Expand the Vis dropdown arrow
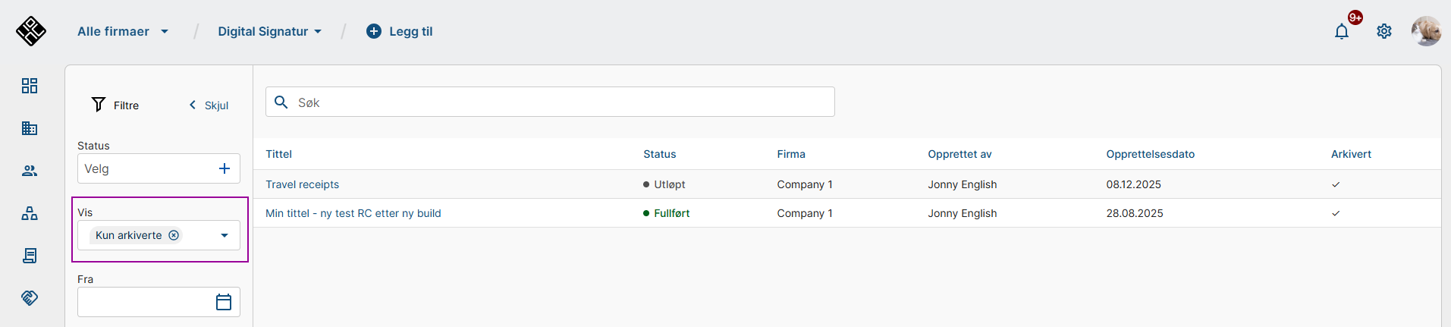The height and width of the screenshot is (327, 1451). [225, 235]
